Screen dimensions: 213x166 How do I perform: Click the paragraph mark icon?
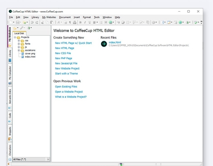70,22
